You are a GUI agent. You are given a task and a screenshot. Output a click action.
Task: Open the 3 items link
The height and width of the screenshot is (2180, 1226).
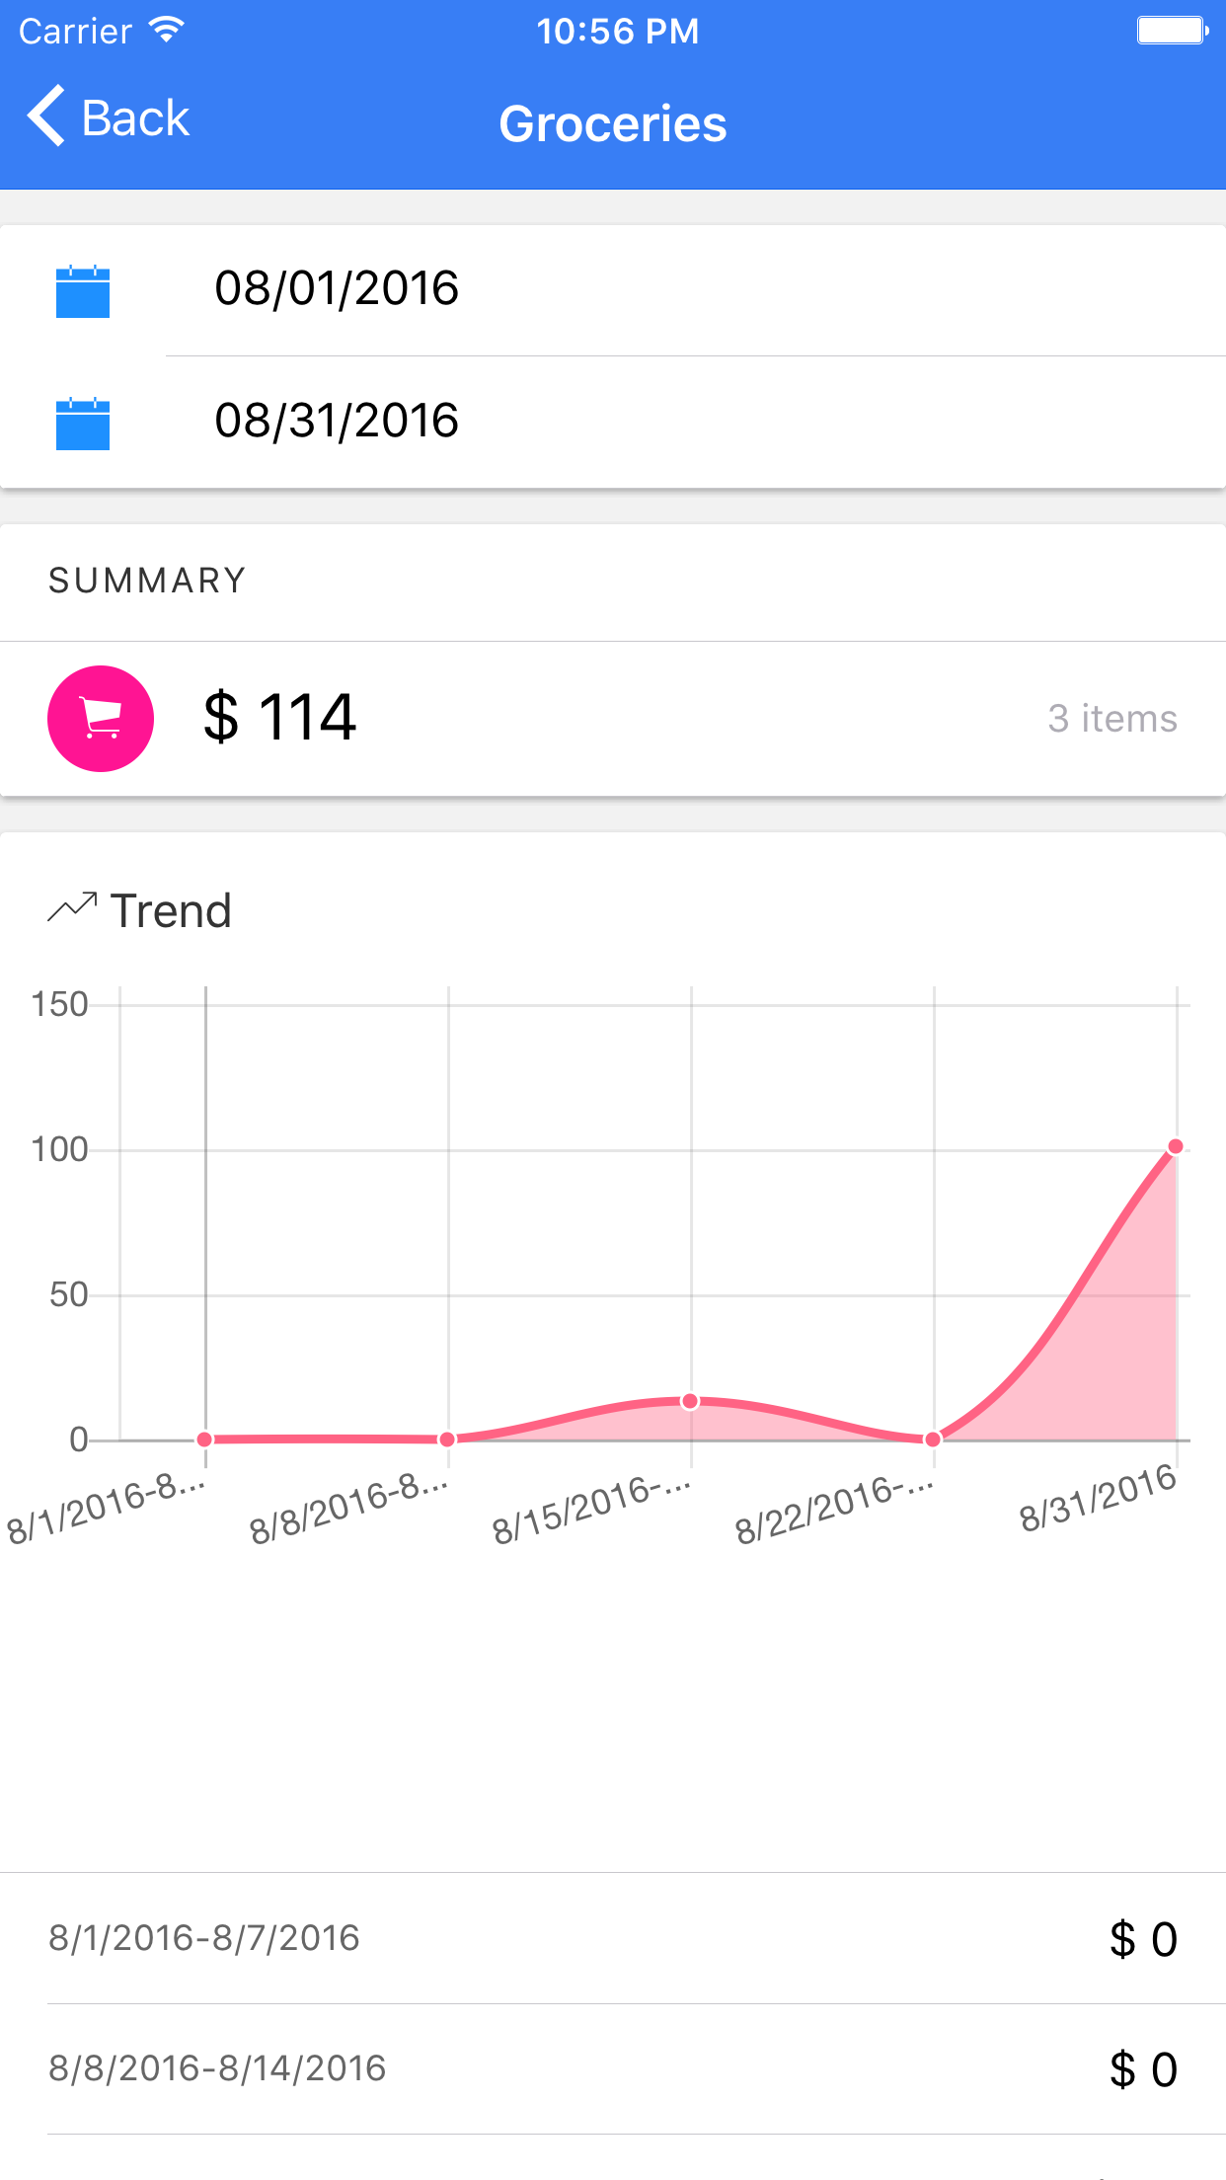[x=1112, y=719]
